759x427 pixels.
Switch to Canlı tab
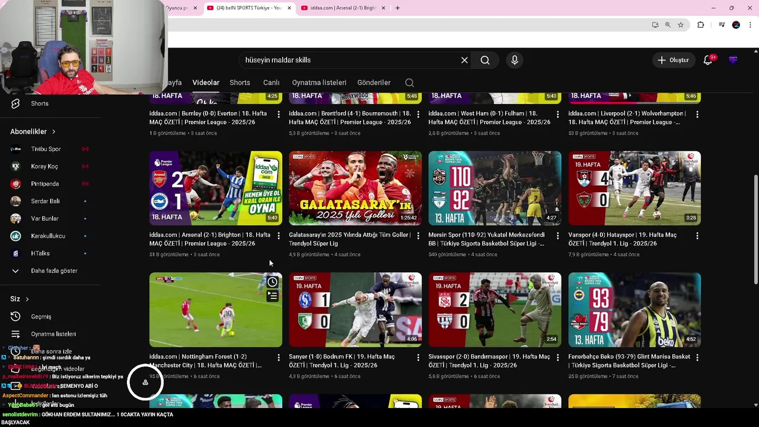tap(271, 82)
